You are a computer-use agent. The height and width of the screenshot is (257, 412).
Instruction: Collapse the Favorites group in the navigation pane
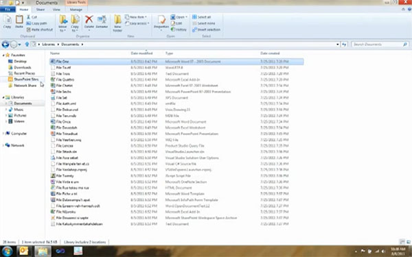[x=3, y=55]
